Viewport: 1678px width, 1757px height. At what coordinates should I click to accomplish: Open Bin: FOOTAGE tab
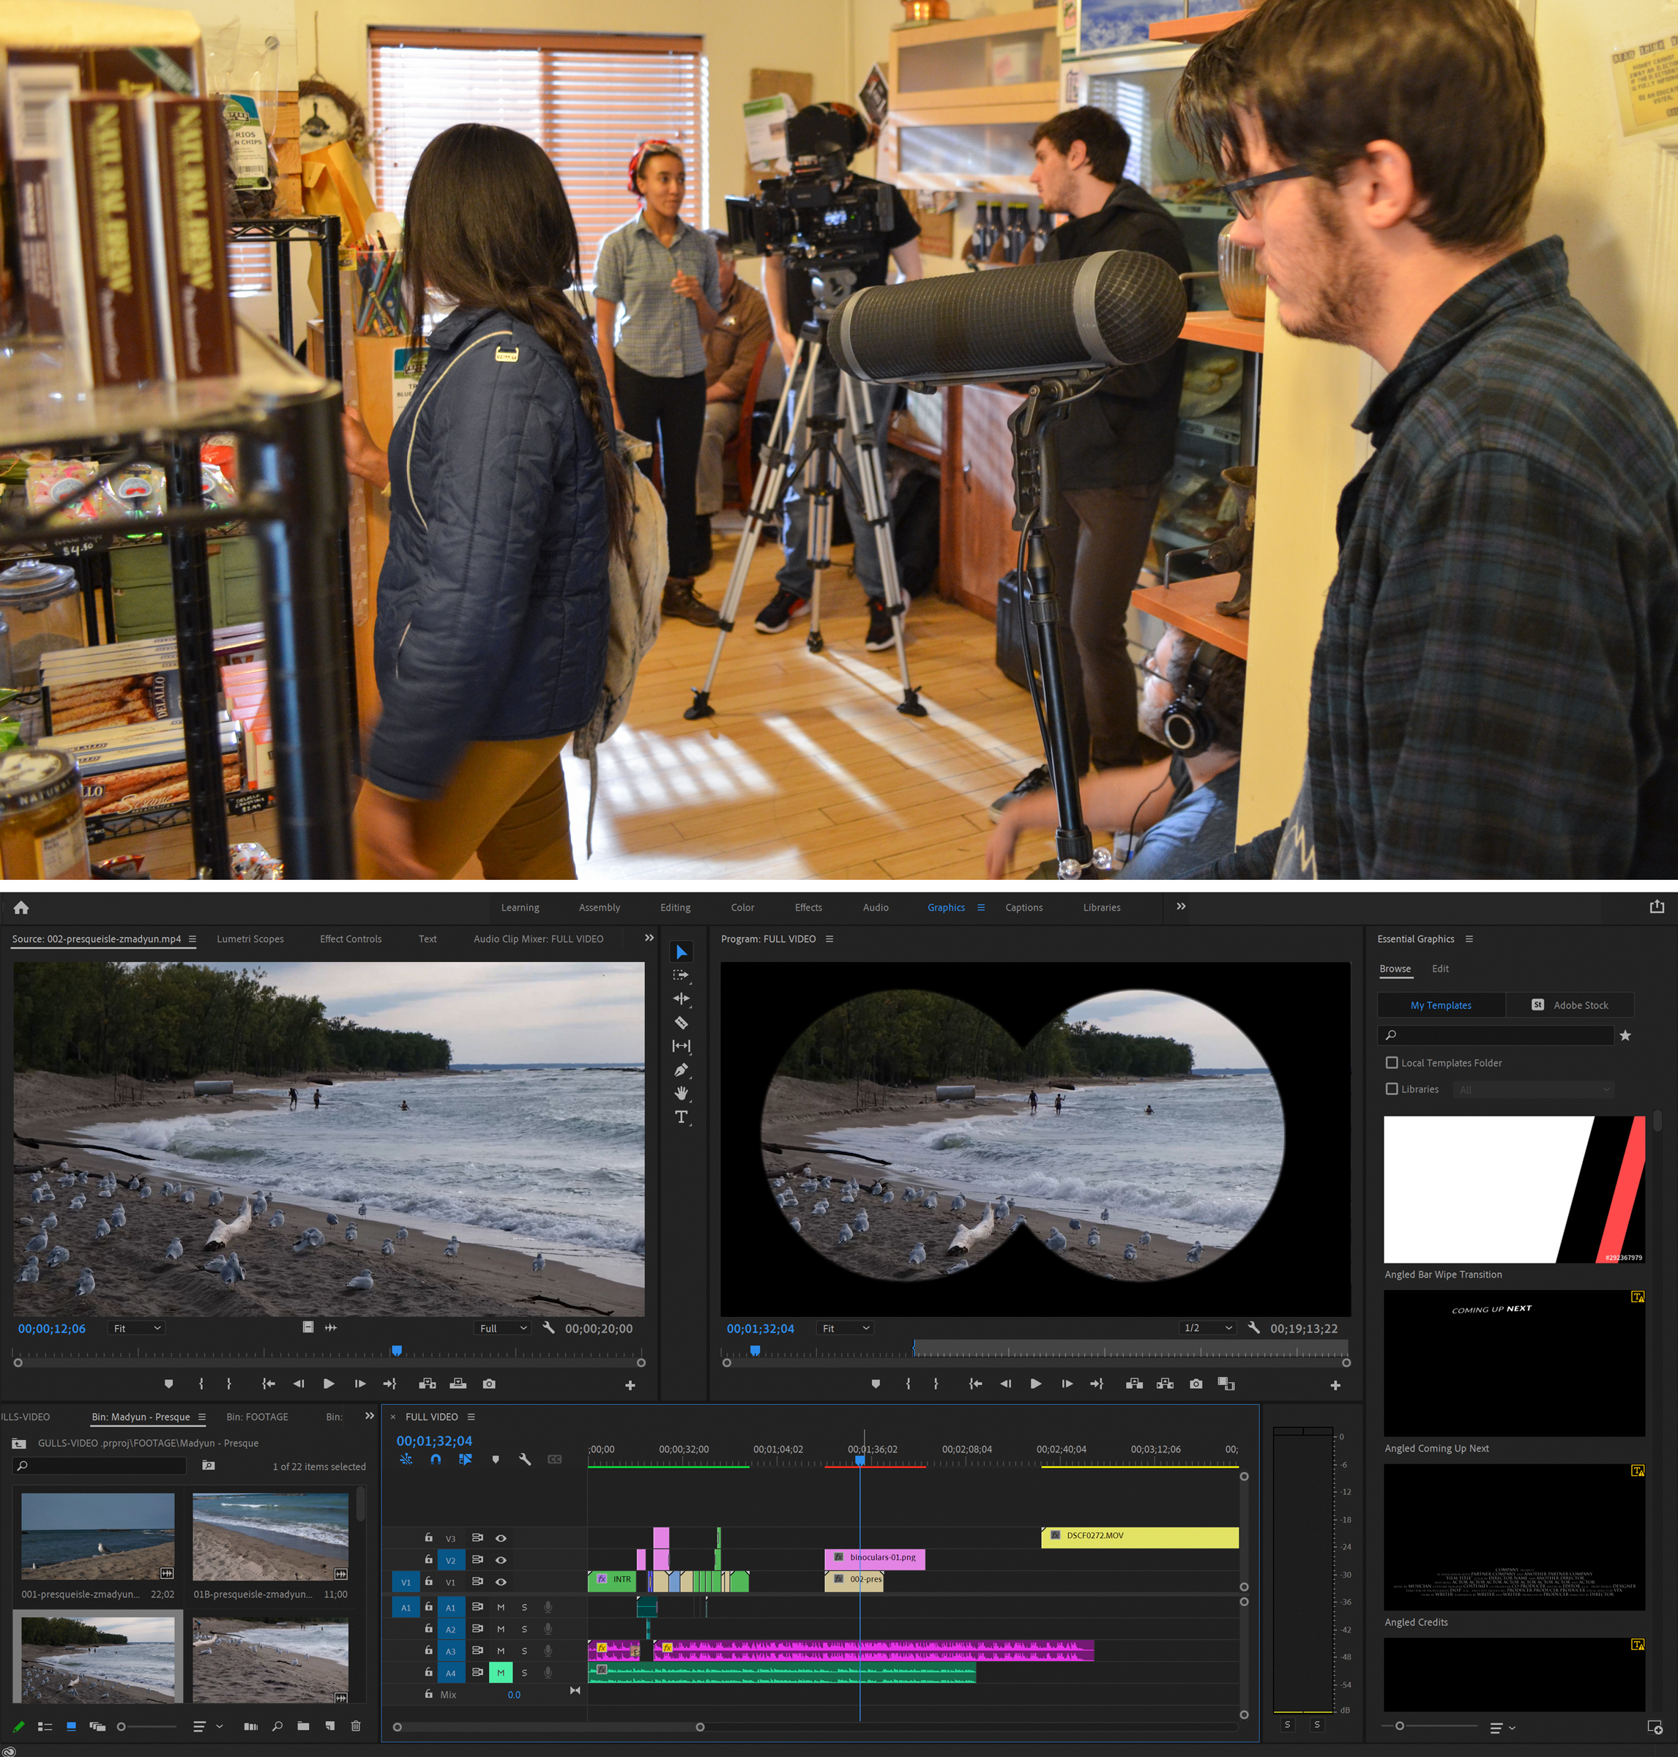[x=258, y=1416]
